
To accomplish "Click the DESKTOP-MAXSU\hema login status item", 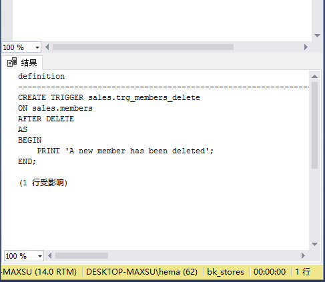I will (141, 272).
